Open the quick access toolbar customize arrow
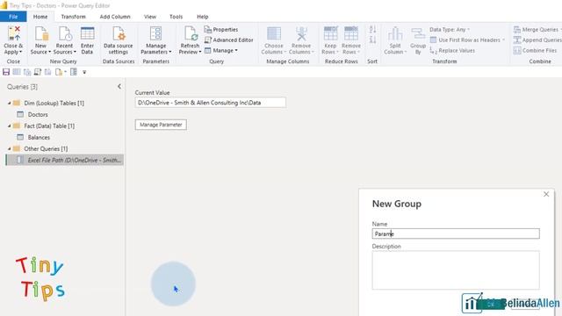 click(84, 72)
